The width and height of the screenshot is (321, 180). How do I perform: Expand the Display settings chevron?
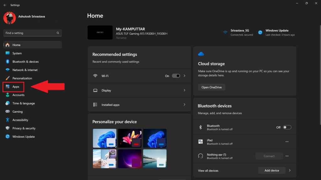point(184,90)
